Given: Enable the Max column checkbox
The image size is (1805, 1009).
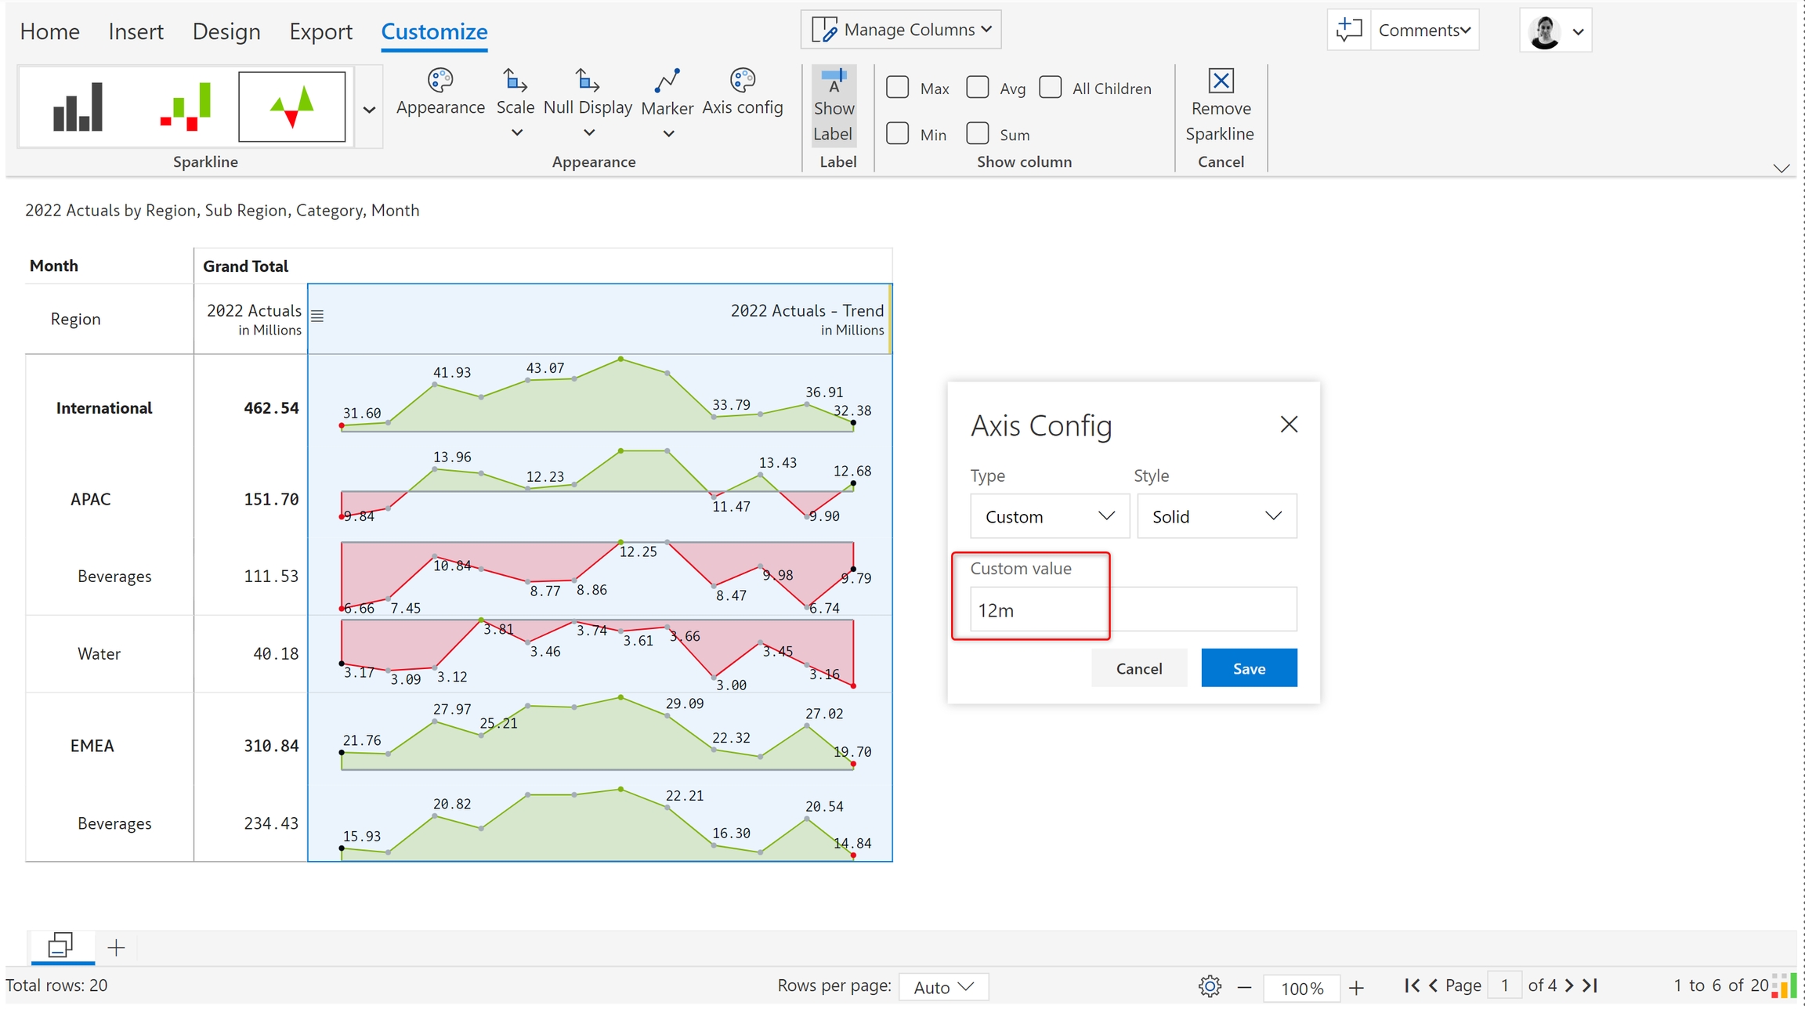Looking at the screenshot, I should 898,87.
